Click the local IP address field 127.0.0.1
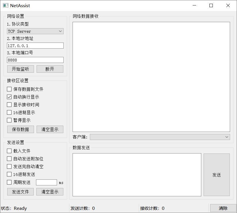The image size is (237, 213). click(x=35, y=45)
